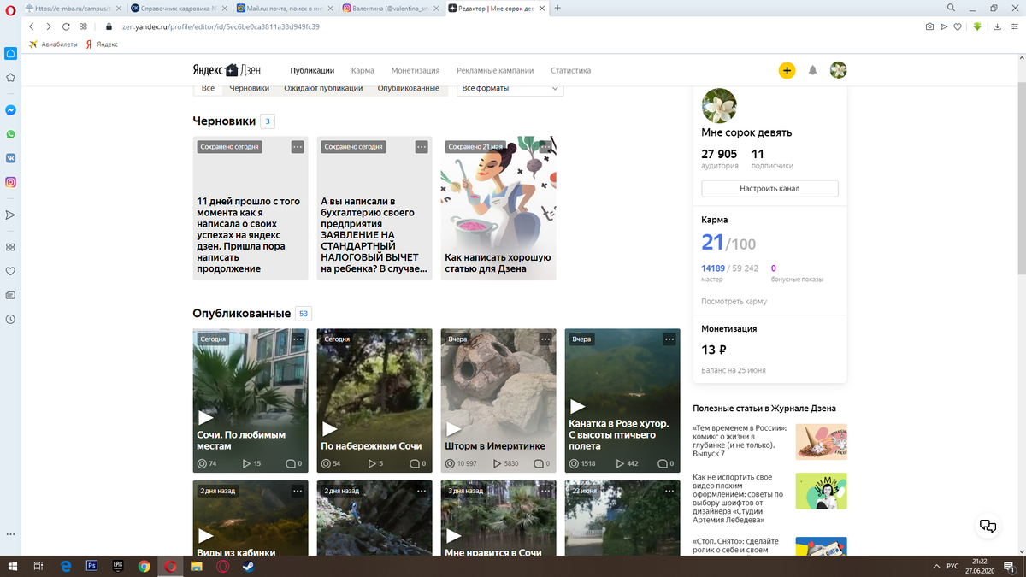This screenshot has height=577, width=1026.
Task: Click yellow plus create publication button
Action: pos(787,70)
